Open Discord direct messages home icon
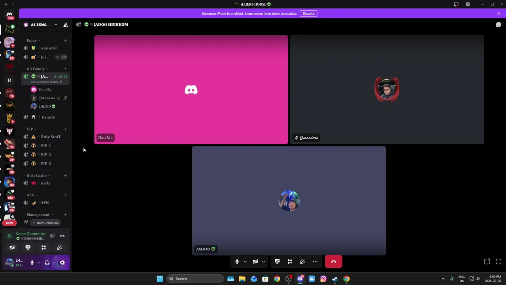Viewport: 506px width, 285px height. [x=9, y=15]
